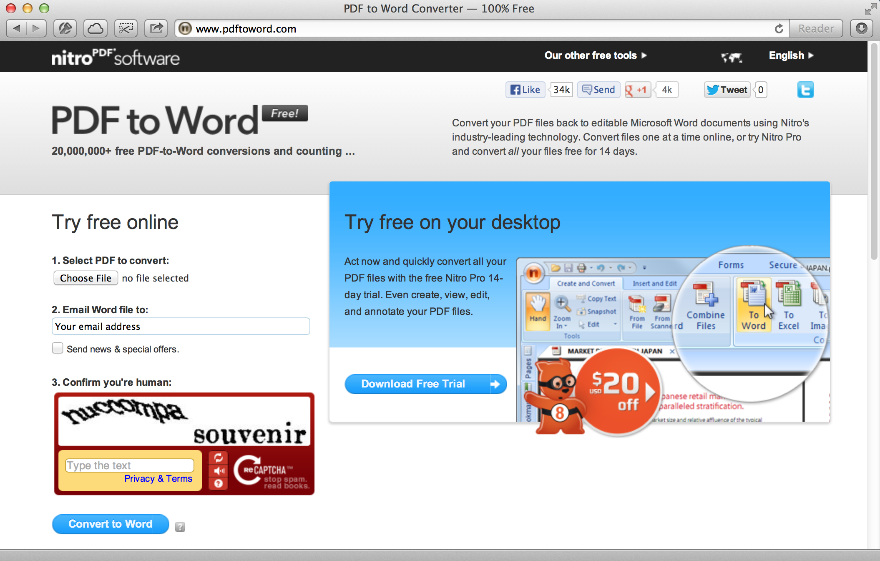Click the 4k Google plus count
This screenshot has height=561, width=880.
coord(666,90)
